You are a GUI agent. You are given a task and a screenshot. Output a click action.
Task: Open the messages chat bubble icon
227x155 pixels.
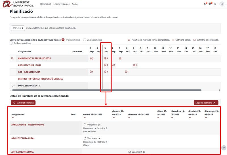point(210,4)
